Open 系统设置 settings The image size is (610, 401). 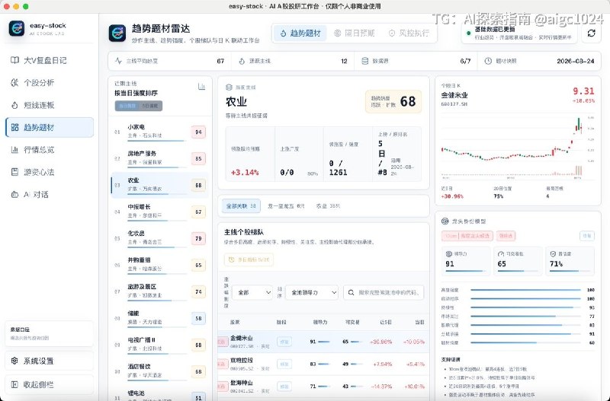50,361
